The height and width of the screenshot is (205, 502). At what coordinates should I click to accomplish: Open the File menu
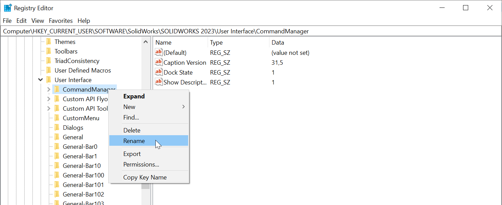[x=7, y=21]
